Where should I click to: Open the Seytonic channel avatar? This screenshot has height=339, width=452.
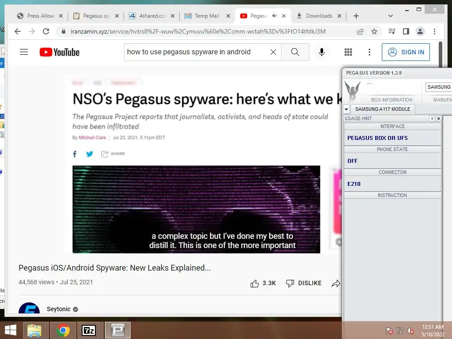coord(29,308)
